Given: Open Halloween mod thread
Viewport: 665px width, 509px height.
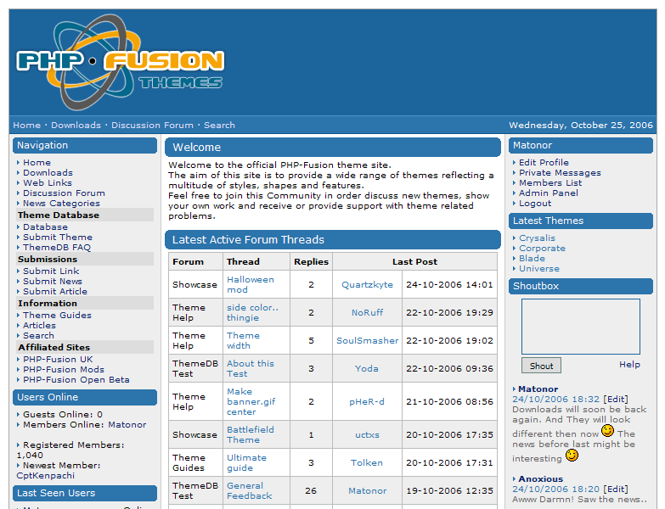Looking at the screenshot, I should (251, 284).
